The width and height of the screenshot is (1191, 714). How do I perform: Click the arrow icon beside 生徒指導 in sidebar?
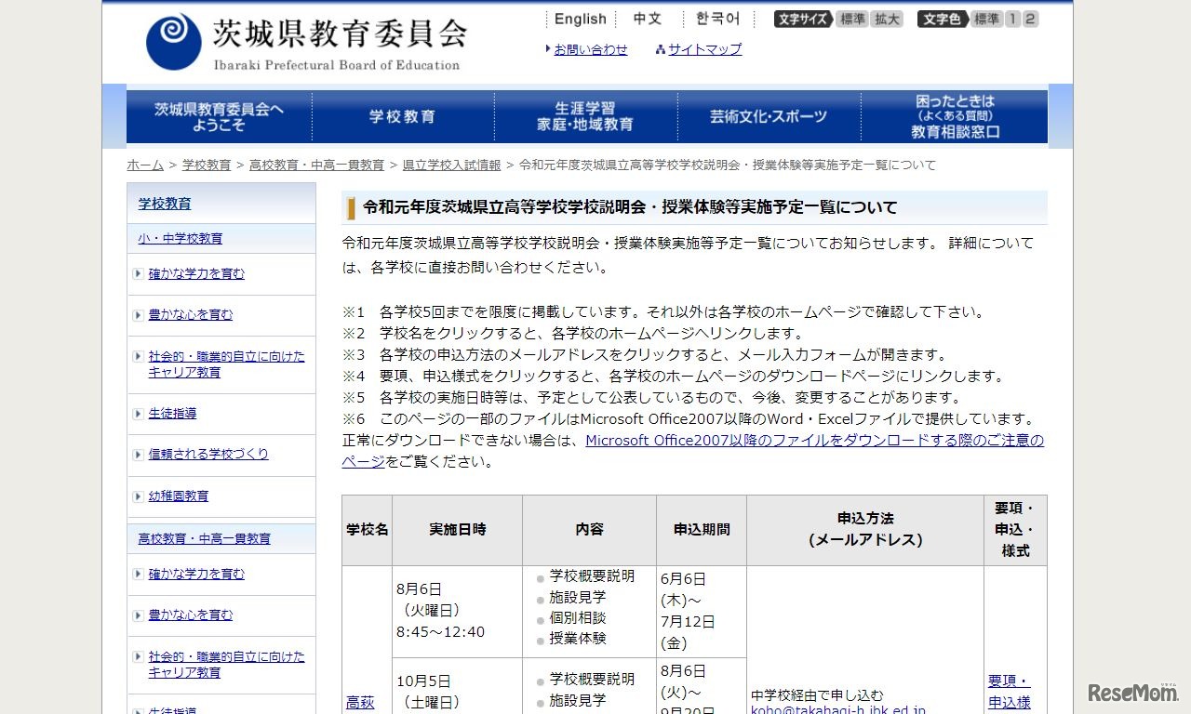click(138, 414)
